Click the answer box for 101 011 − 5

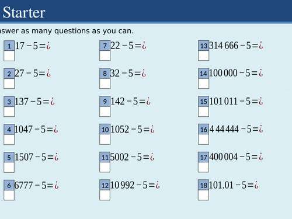coord(204,112)
